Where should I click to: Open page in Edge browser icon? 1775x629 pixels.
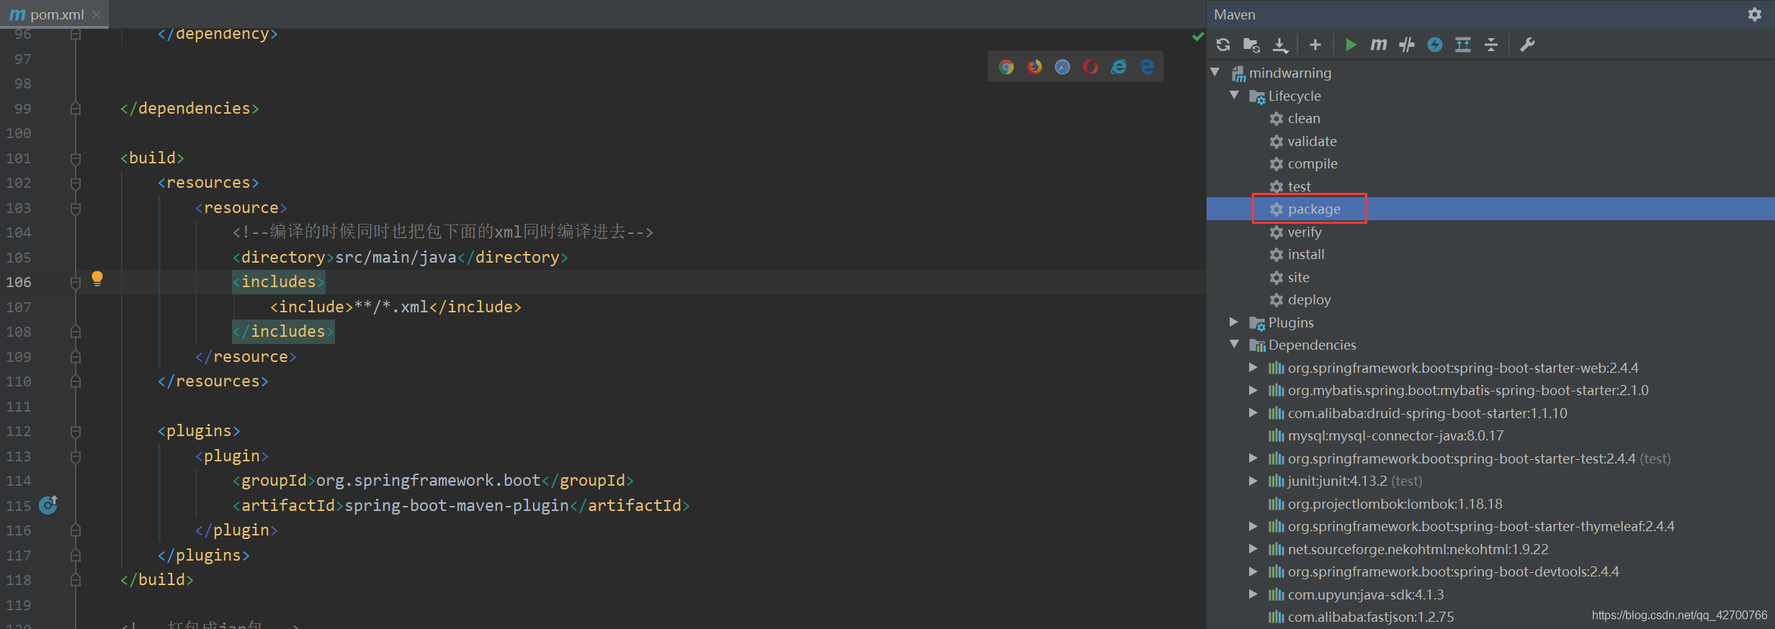(x=1148, y=67)
